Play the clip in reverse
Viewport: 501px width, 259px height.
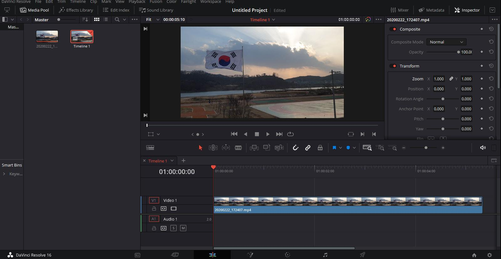245,134
